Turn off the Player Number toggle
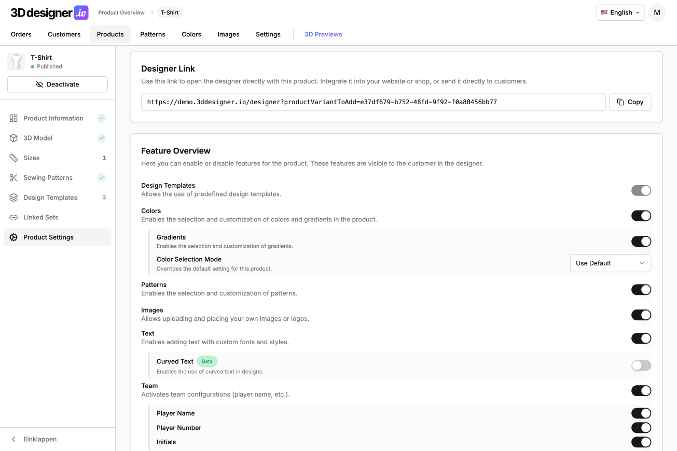Image resolution: width=677 pixels, height=451 pixels. click(x=641, y=428)
